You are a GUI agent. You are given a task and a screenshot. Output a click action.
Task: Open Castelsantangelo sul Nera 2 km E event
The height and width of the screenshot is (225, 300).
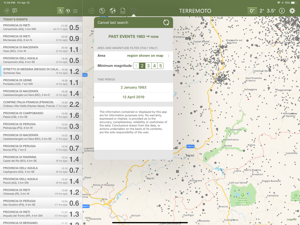tap(41, 93)
